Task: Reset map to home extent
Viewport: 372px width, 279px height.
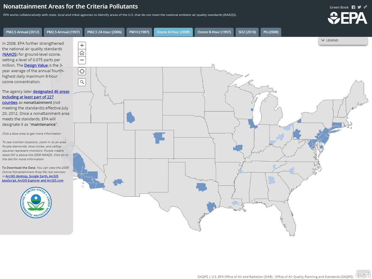Action: 82,53
